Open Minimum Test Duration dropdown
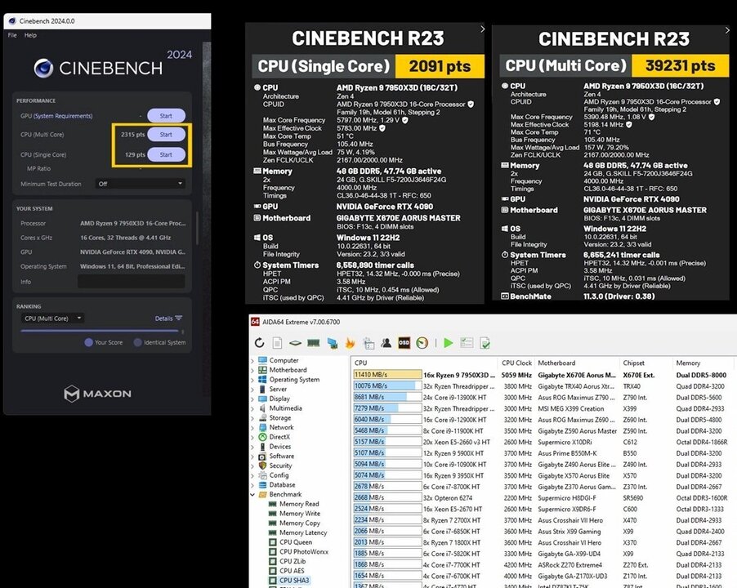 click(x=141, y=184)
